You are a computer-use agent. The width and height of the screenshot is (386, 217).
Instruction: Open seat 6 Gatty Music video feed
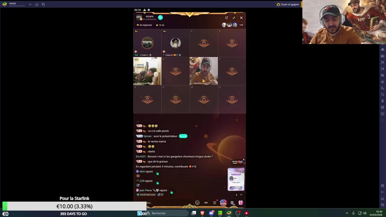(204, 71)
